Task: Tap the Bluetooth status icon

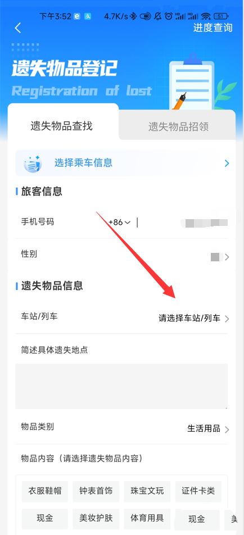Action: (133, 16)
